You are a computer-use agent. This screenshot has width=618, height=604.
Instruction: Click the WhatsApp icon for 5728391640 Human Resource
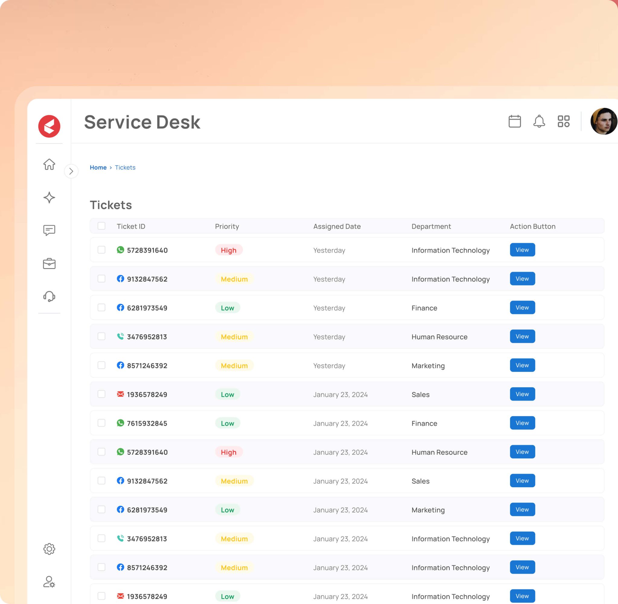pyautogui.click(x=120, y=452)
